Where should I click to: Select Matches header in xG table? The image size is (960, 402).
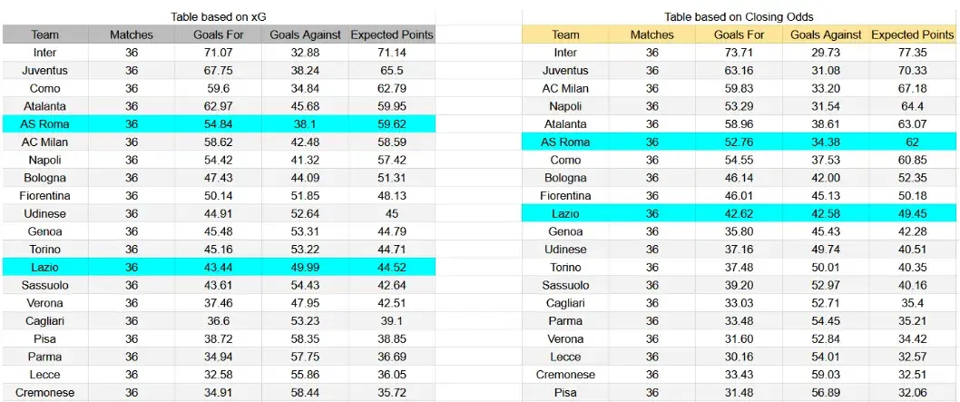[x=132, y=34]
